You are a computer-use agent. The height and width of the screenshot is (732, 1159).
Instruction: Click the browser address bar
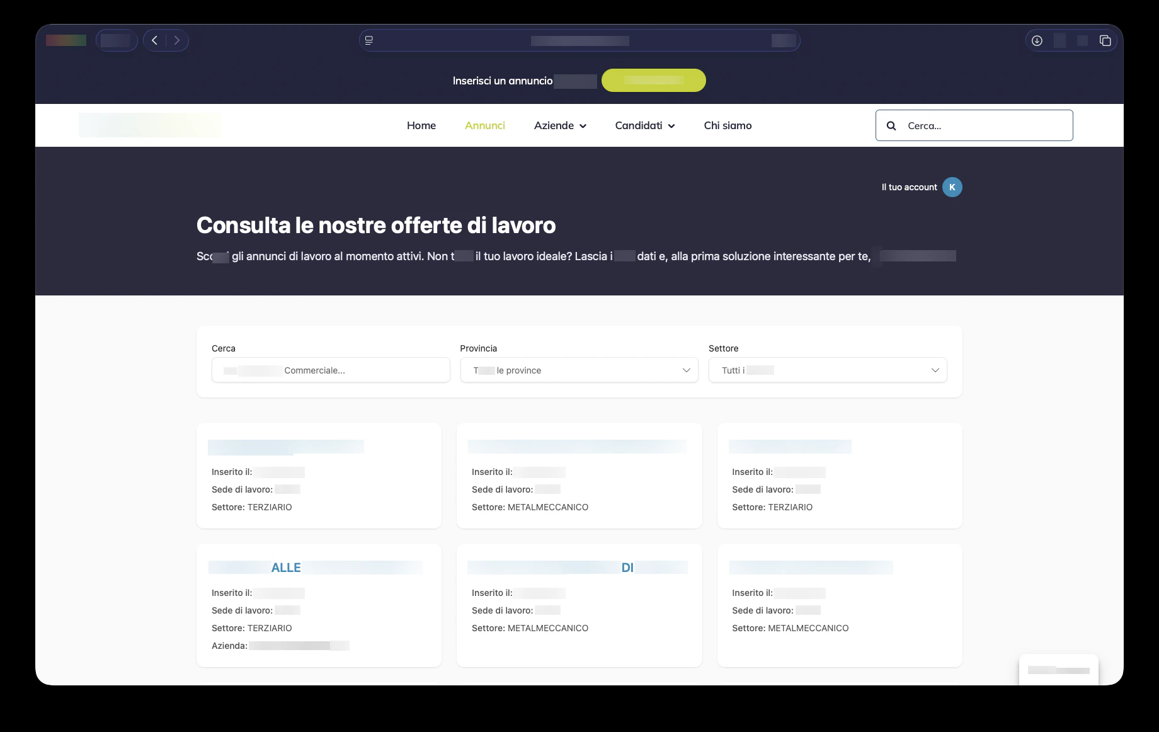(x=579, y=40)
